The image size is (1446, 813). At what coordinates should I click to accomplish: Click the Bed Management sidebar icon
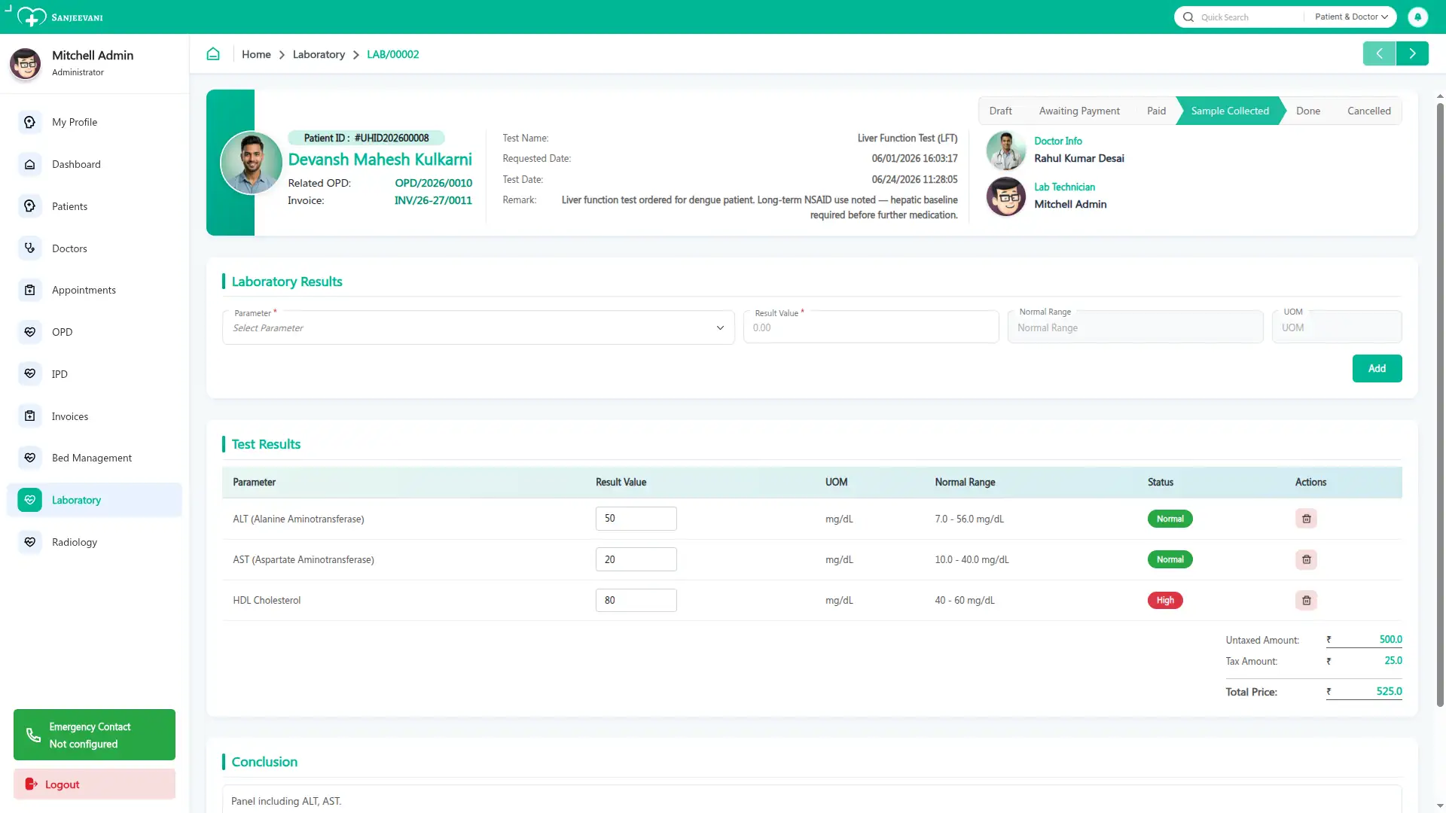point(30,458)
